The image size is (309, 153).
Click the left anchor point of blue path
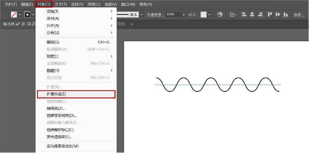(156, 85)
